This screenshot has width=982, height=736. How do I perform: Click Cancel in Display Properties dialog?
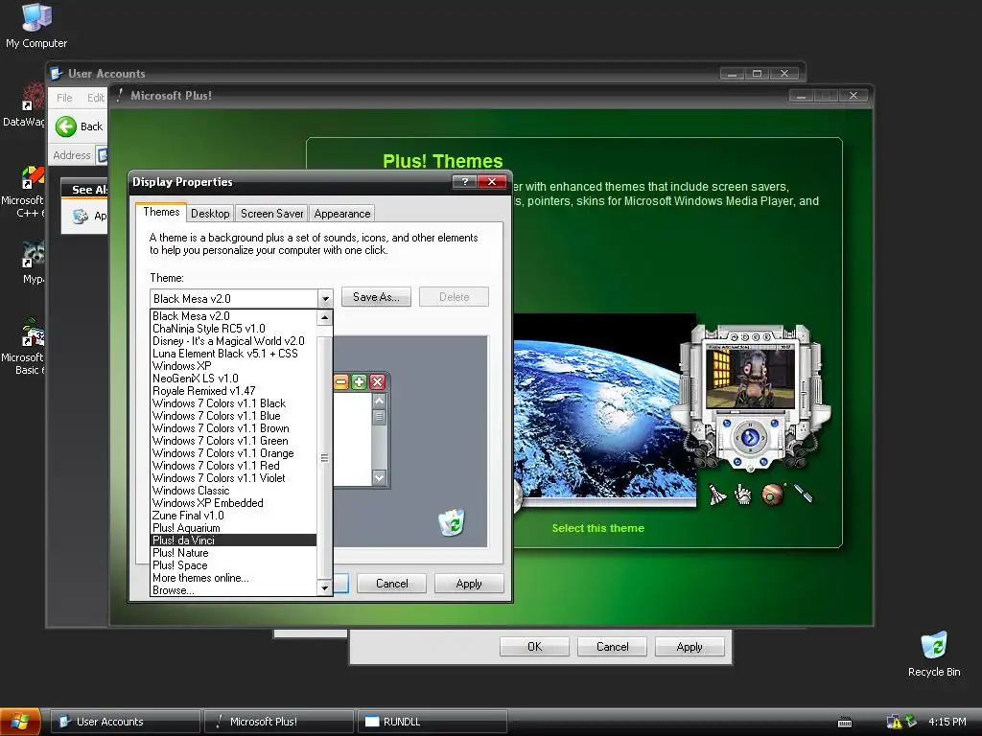pos(392,584)
